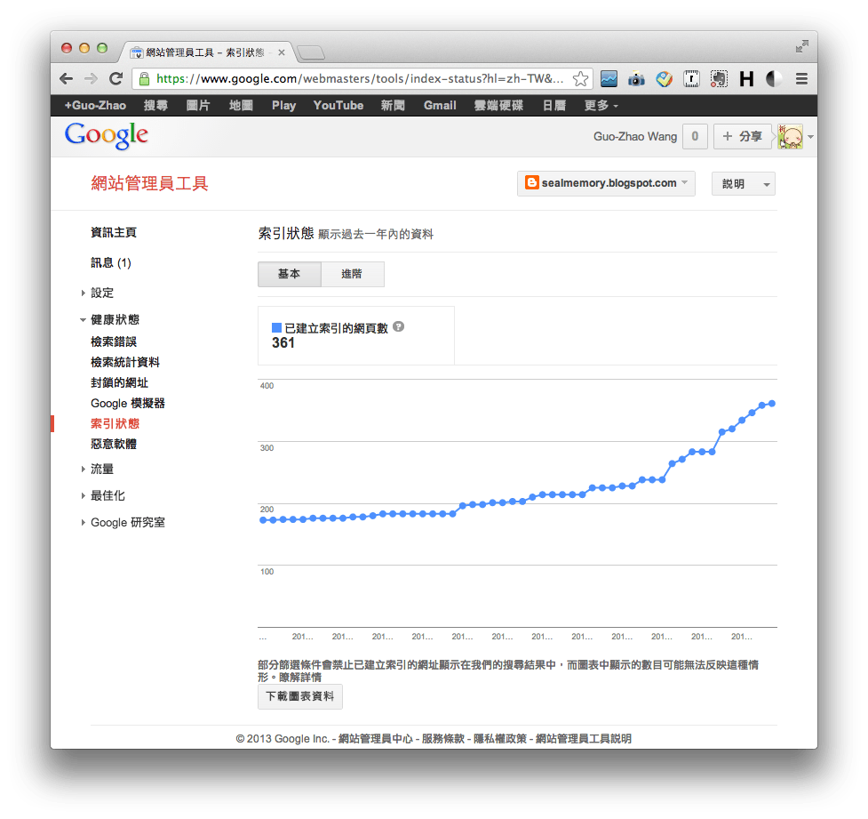Image resolution: width=868 pixels, height=819 pixels.
Task: Switch to the 進階 tab
Action: [x=352, y=274]
